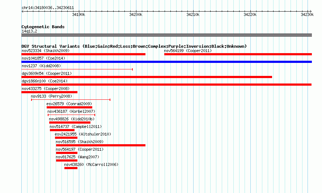Click the nsv516595 red loss bar
Image resolution: width=322 pixels, height=193 pixels.
(x=101, y=145)
